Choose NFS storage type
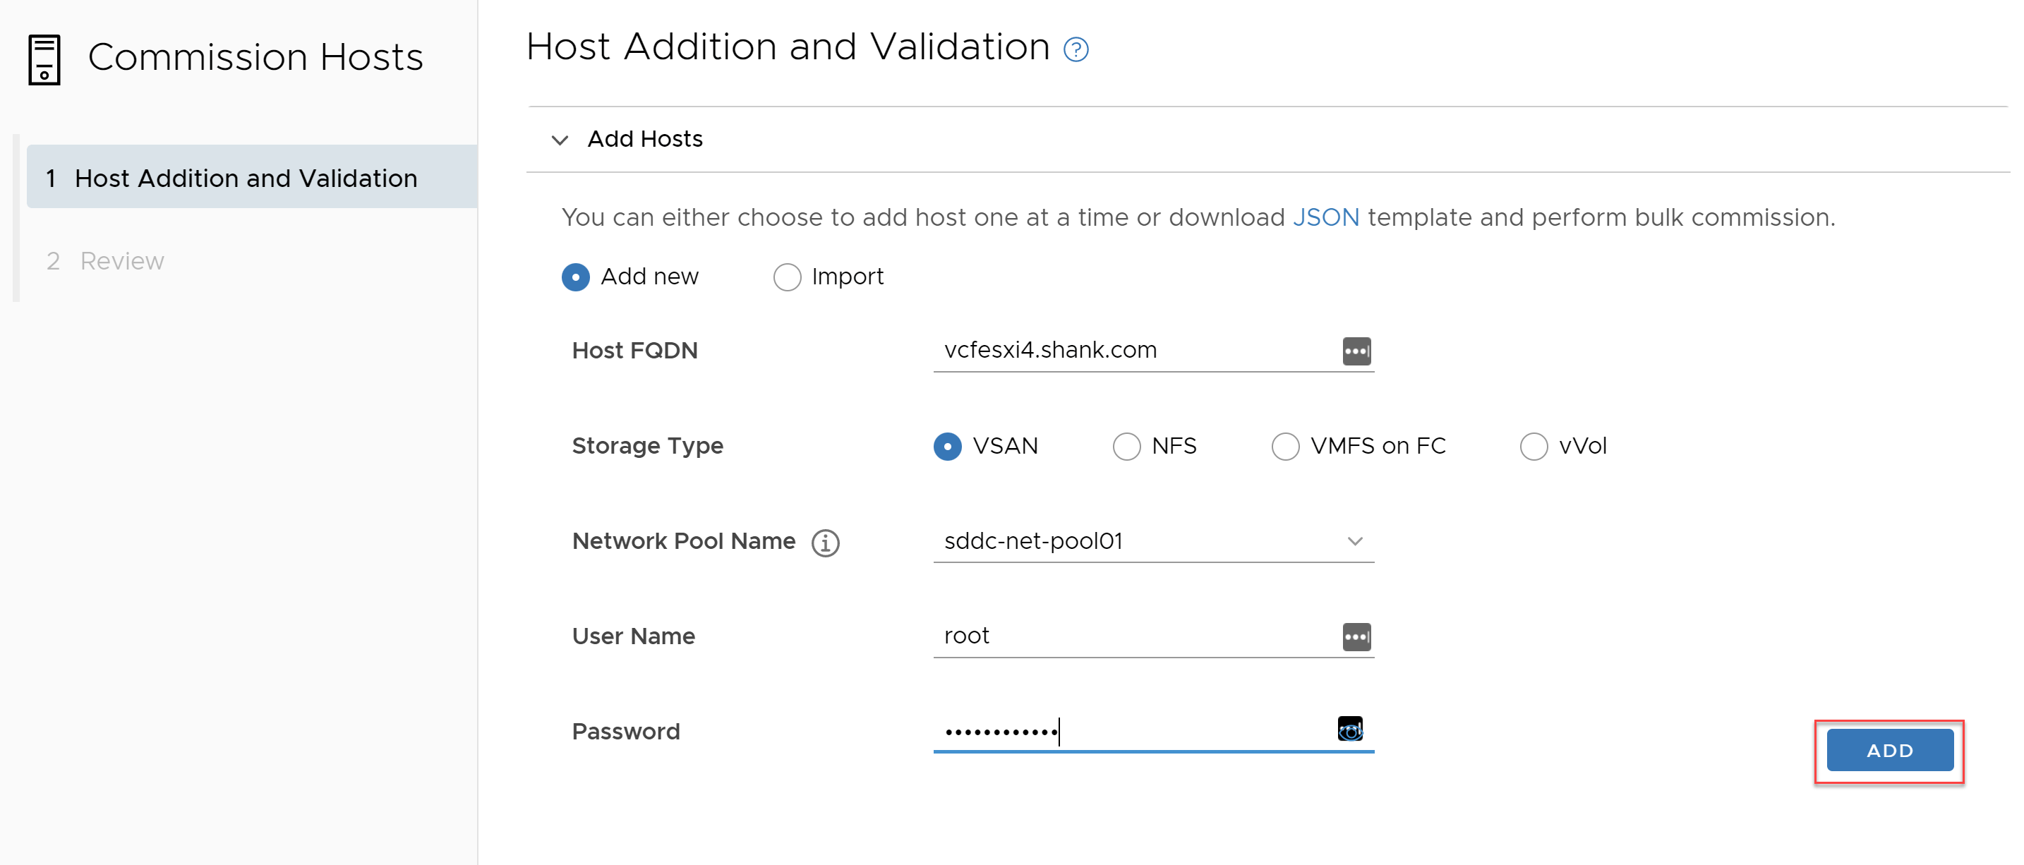 1126,446
